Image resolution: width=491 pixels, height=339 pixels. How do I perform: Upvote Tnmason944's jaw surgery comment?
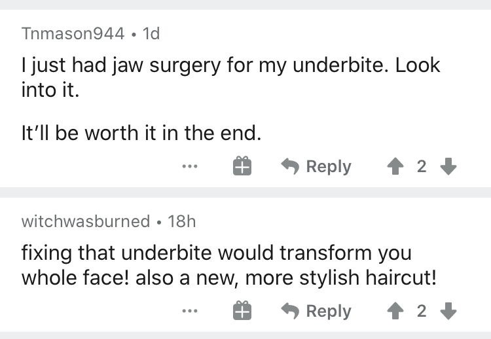coord(395,166)
